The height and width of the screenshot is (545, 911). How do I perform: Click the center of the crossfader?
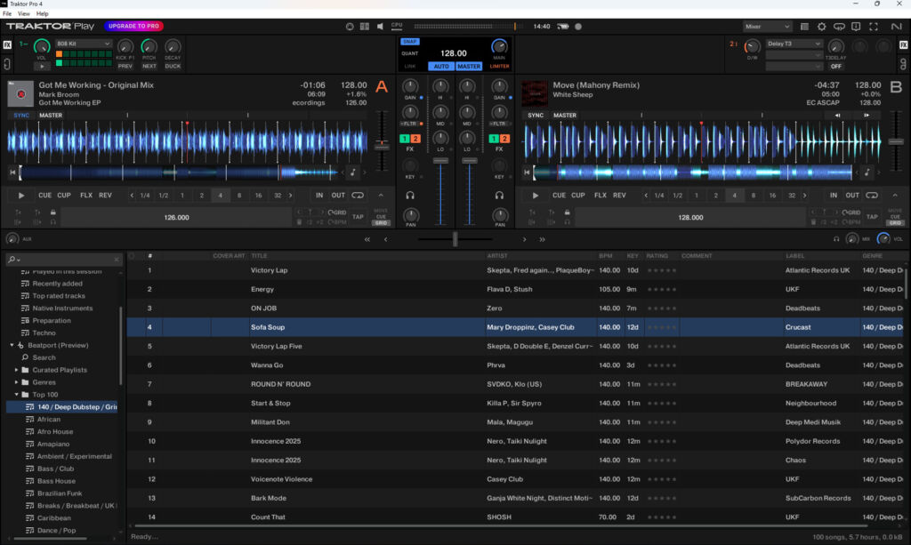(455, 239)
